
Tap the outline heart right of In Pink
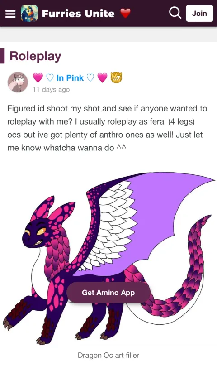point(90,78)
